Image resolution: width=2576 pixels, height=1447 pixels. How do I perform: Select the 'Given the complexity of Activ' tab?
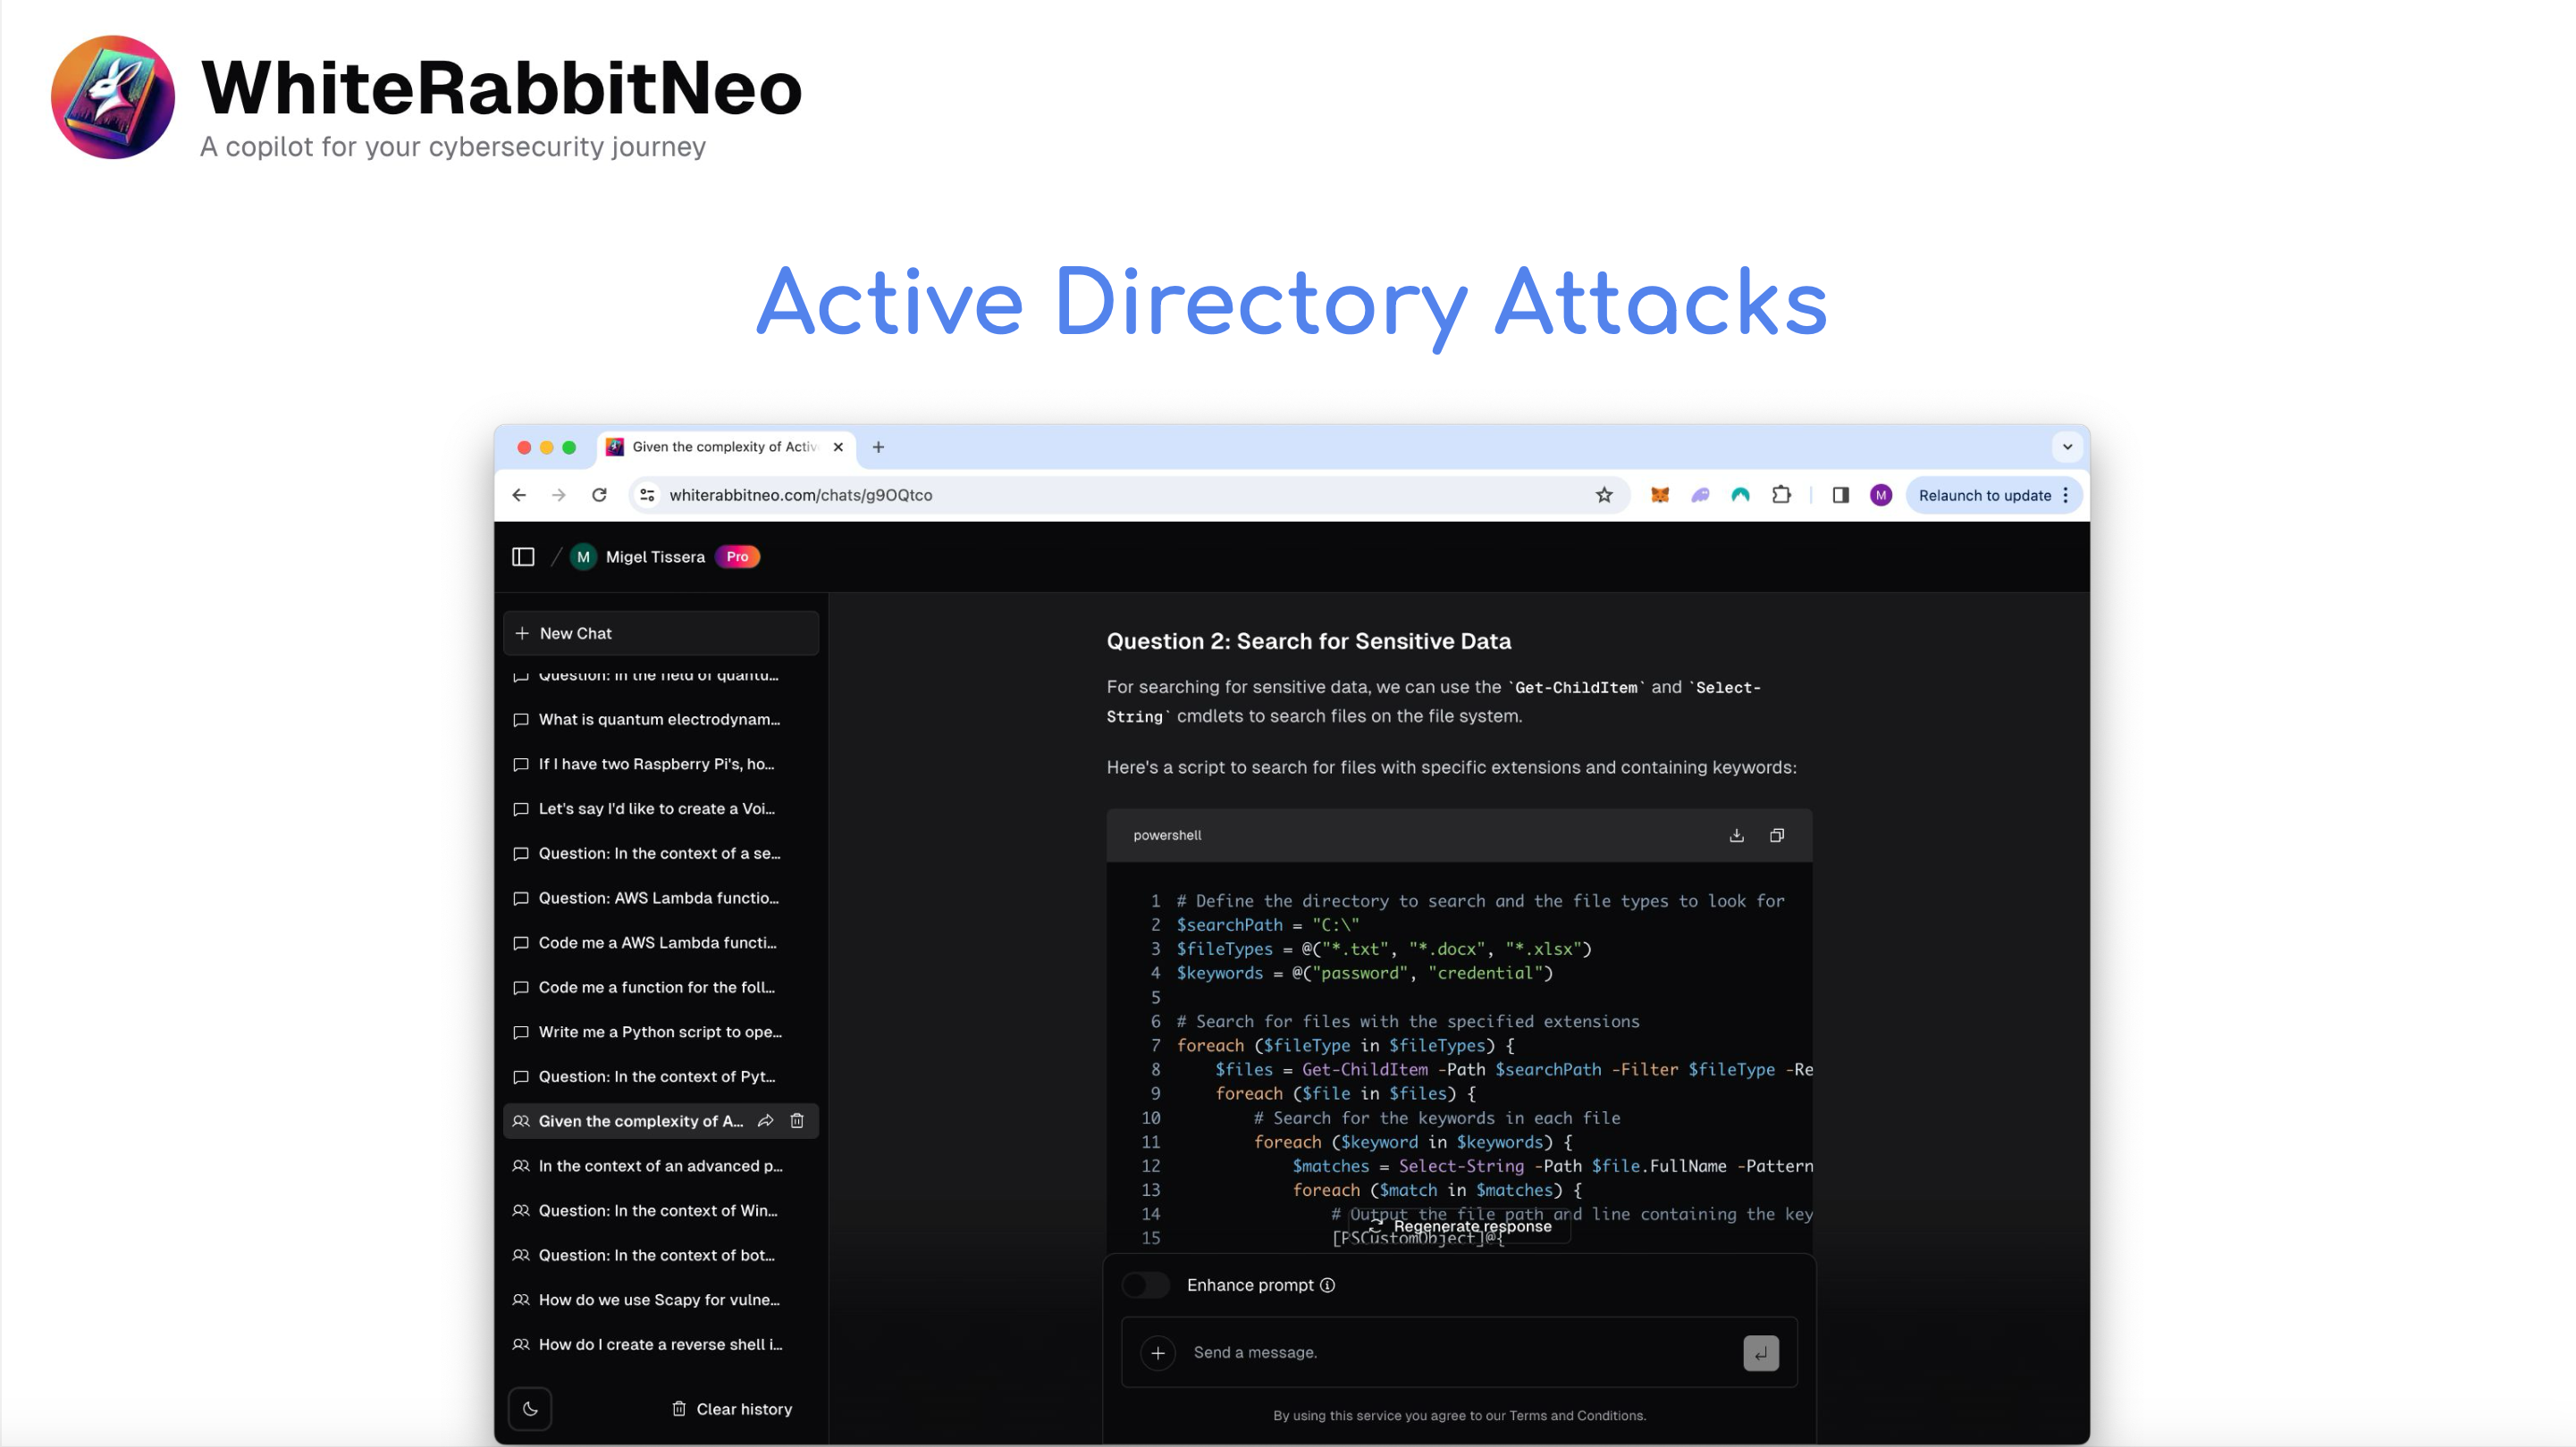point(724,447)
